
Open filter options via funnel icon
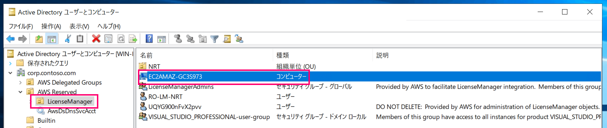click(214, 39)
